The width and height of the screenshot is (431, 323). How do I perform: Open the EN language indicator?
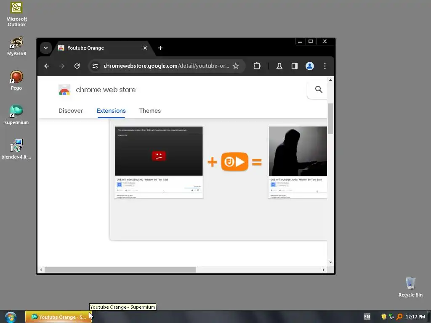pyautogui.click(x=367, y=317)
